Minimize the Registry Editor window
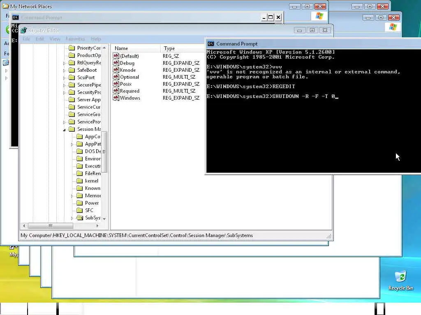Viewport: 421px width, 315px height. [x=300, y=30]
